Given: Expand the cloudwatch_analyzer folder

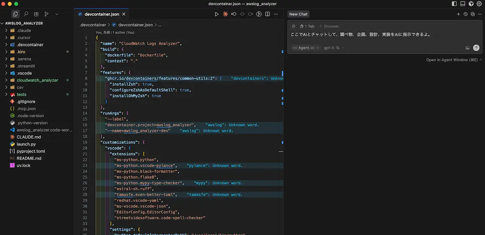Looking at the screenshot, I should [x=37, y=80].
